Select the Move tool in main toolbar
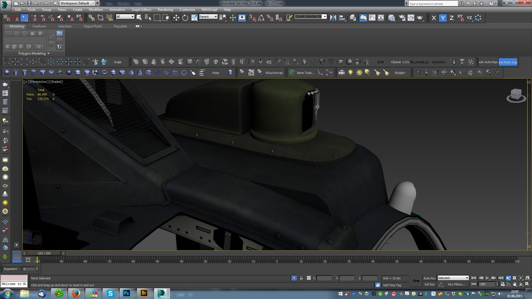 point(176,18)
